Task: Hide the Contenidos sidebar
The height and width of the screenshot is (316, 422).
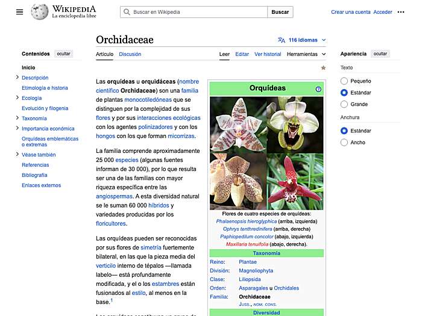Action: [x=63, y=54]
